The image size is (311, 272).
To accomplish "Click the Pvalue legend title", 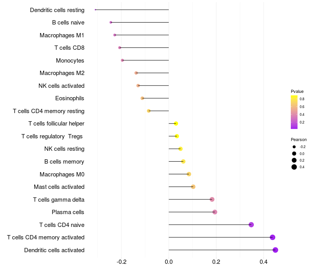I will point(297,91).
